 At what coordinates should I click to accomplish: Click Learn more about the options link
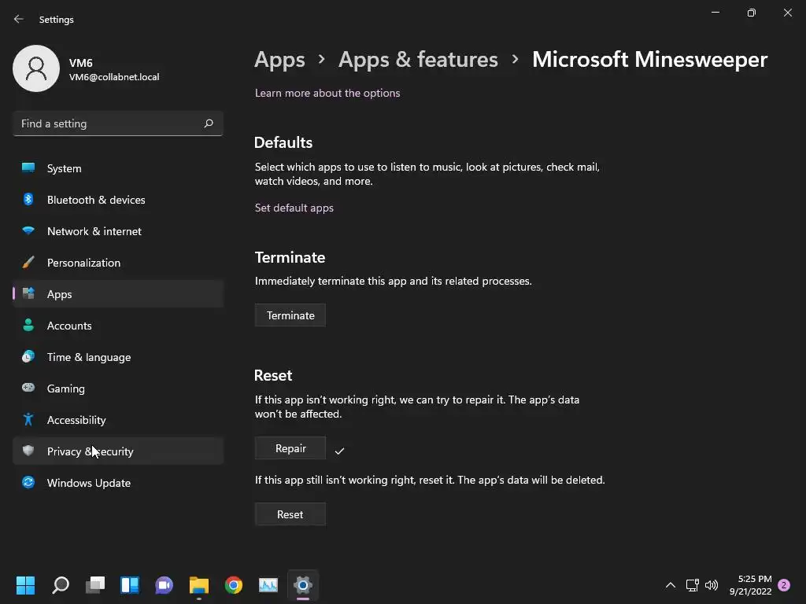tap(327, 93)
